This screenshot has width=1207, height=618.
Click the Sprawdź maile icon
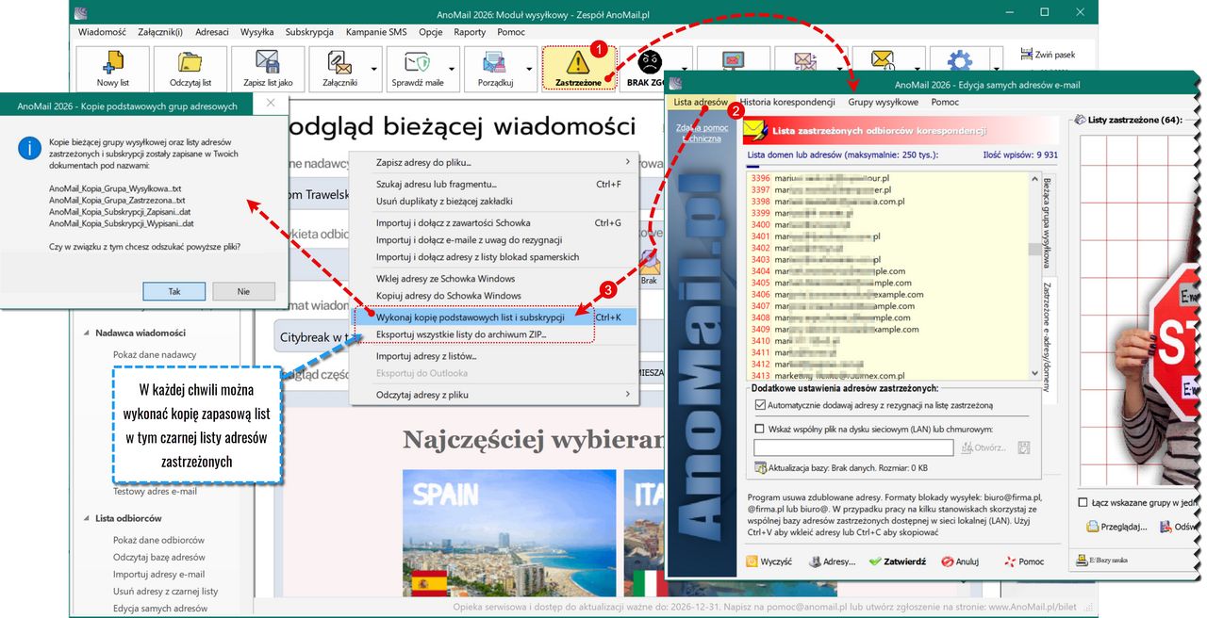(417, 62)
